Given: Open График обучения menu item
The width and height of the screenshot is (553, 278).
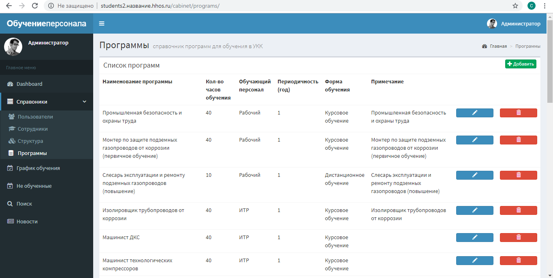Looking at the screenshot, I should (38, 168).
